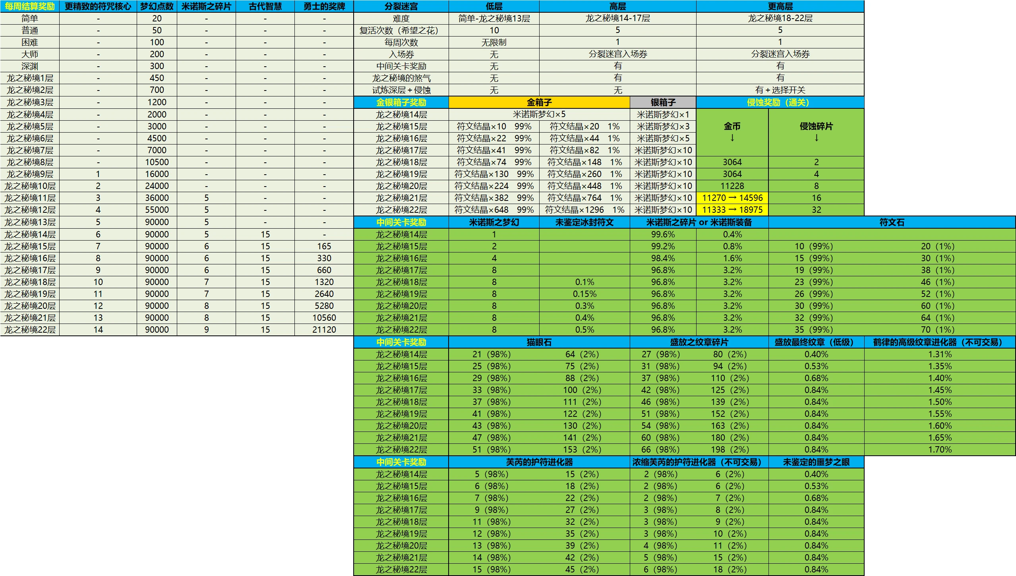The image size is (1016, 576).
Task: Select the 侵蚀奖励（通关）header cell
Action: tap(780, 102)
